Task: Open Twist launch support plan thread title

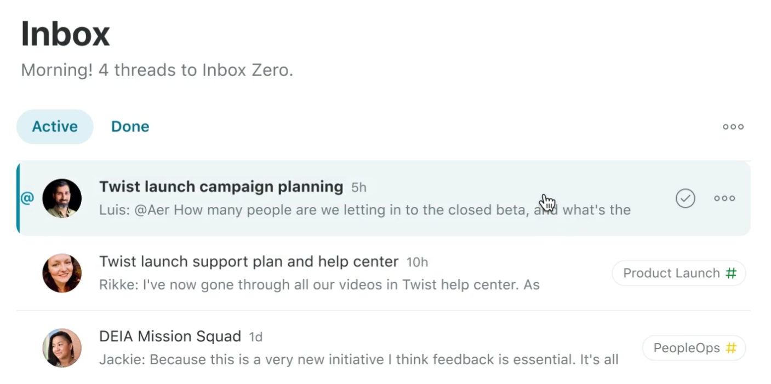Action: pyautogui.click(x=249, y=261)
